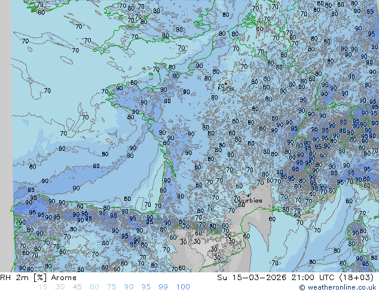Click the '(18+03)' forecast run text

(x=356, y=278)
